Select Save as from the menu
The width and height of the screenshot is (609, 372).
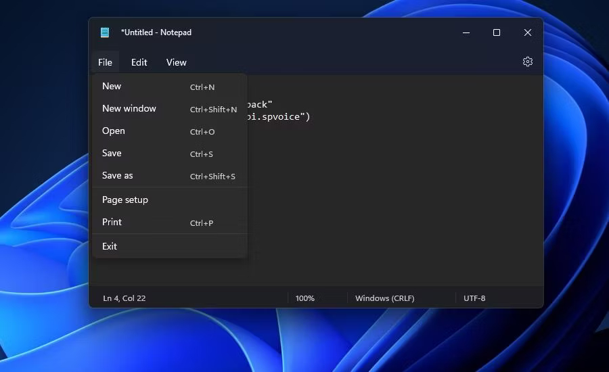tap(170, 175)
